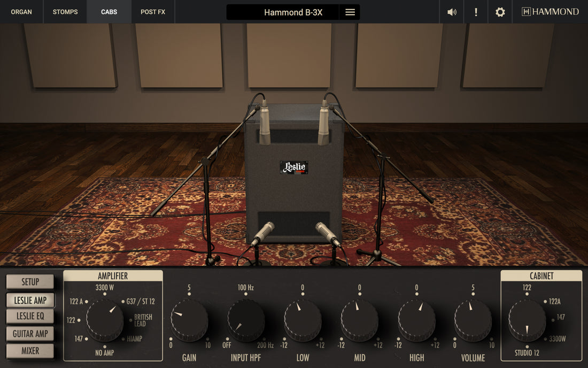Click the VOLUME knob
Image resolution: width=588 pixels, height=368 pixels.
pos(473,320)
